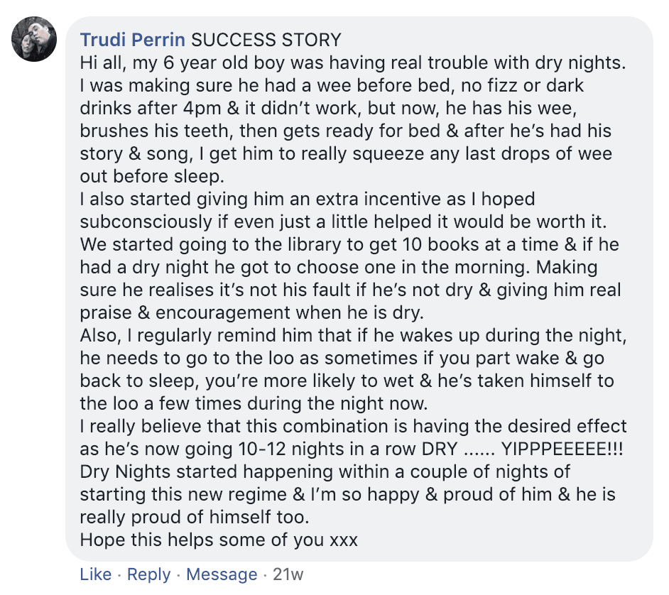Click the line starting "brushes his teeth"
The height and width of the screenshot is (595, 669).
point(345,131)
